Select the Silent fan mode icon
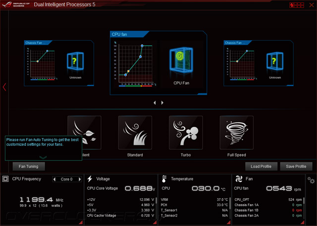Viewport: 317px width, 226px height. click(84, 132)
